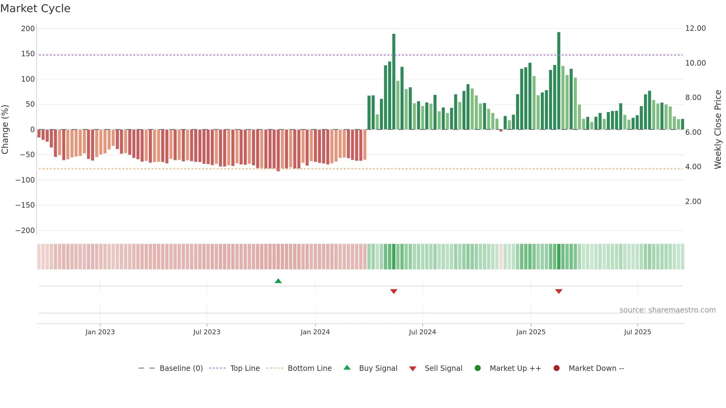Click the Jul 2024 x-axis label

coord(423,332)
